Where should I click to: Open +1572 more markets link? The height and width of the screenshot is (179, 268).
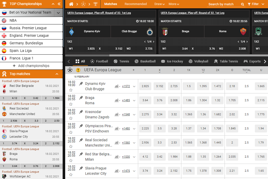126,86
